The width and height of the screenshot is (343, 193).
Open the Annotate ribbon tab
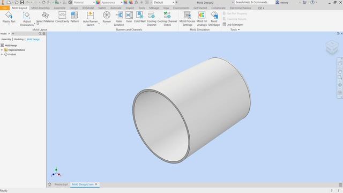point(116,8)
